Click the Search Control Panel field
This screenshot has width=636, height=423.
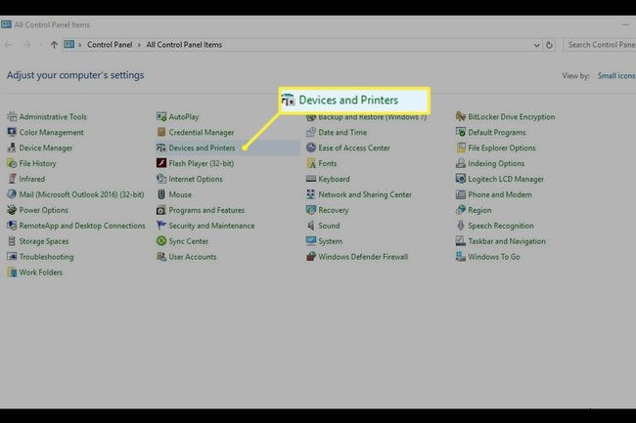tap(599, 45)
